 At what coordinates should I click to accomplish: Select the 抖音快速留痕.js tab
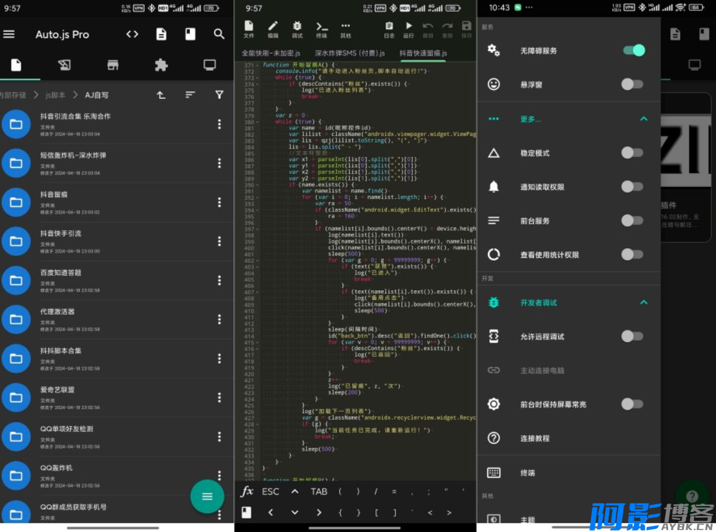[423, 54]
